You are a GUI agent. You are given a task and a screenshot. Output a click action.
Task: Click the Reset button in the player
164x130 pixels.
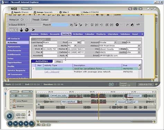(15, 91)
